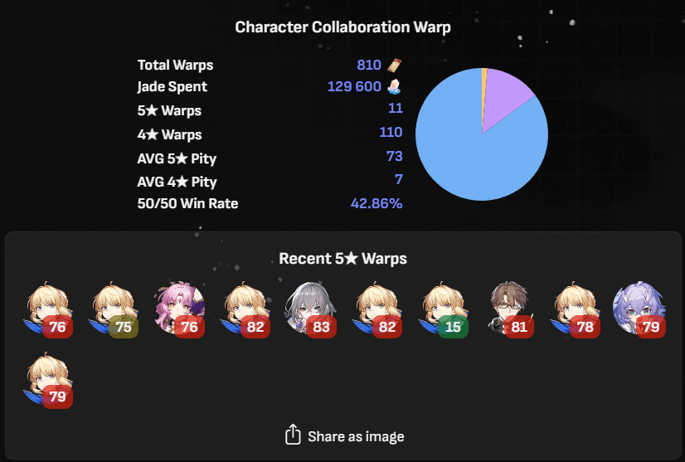Select the pink-haired character with pity 76
Screen dimensions: 685x462
pyautogui.click(x=180, y=309)
